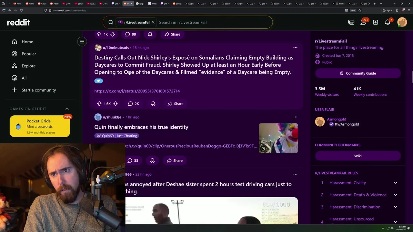
Task: Open the Destiny Calls Out Nick Shirley post
Action: 194,65
